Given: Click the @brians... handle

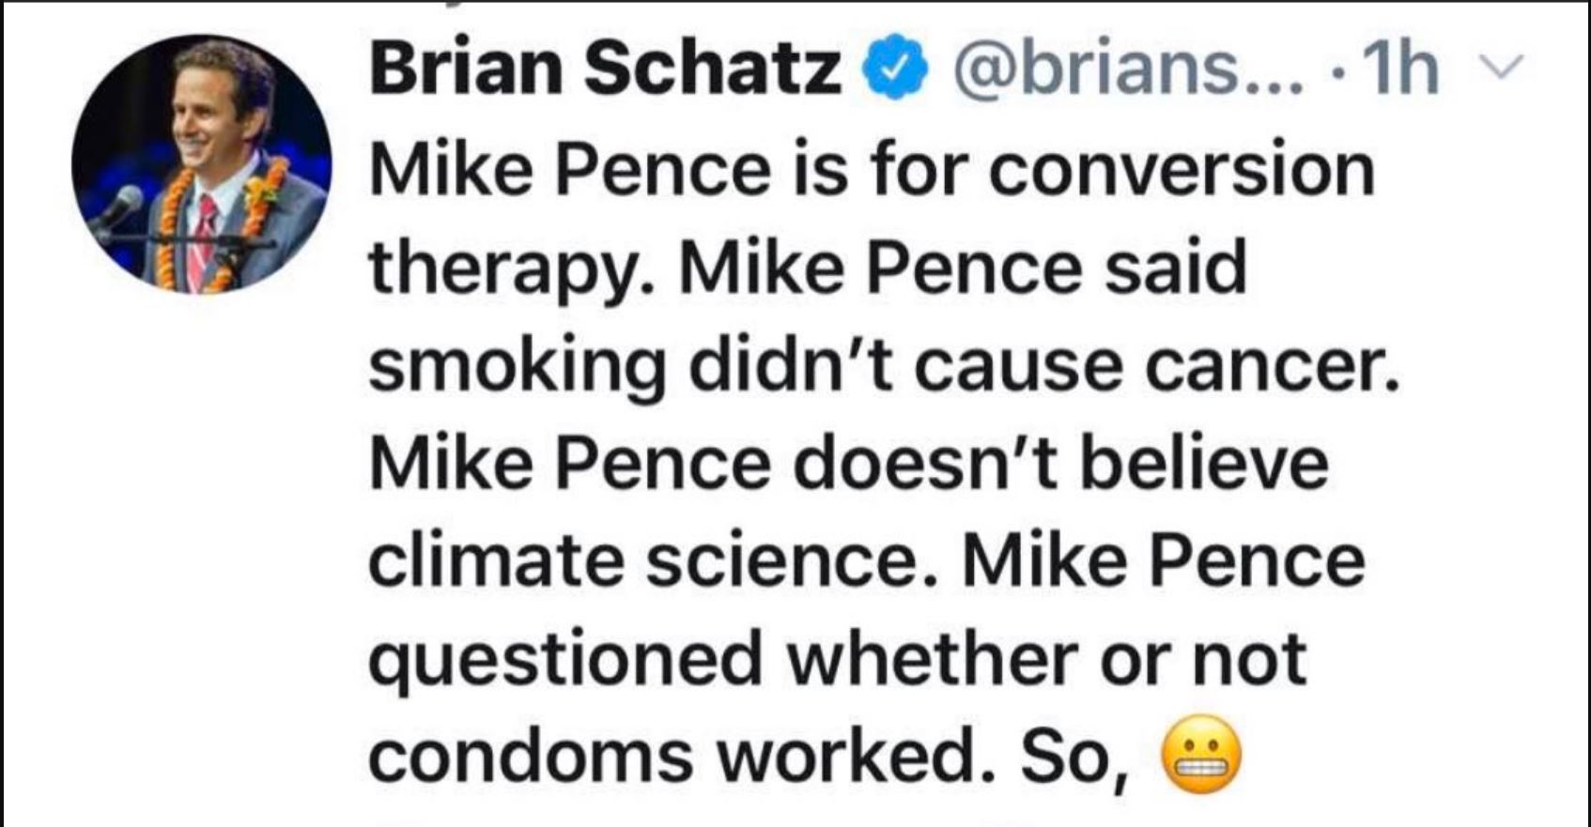Looking at the screenshot, I should (x=1128, y=69).
